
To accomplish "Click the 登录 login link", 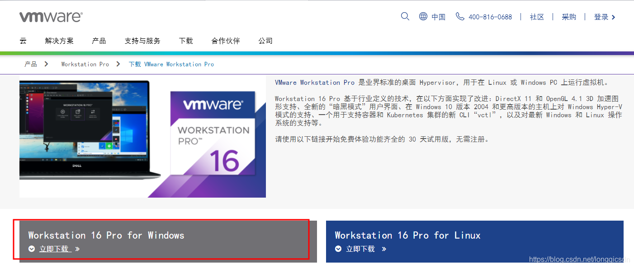I will pyautogui.click(x=601, y=17).
